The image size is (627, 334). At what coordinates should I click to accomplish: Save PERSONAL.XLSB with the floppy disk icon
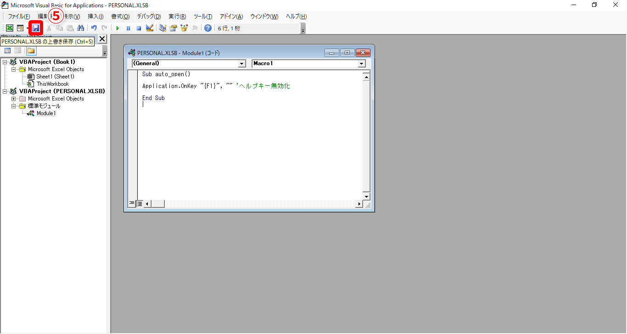coord(36,28)
